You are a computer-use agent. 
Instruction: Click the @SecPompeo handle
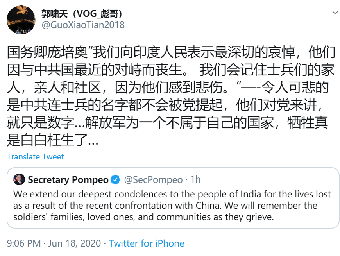pos(153,180)
